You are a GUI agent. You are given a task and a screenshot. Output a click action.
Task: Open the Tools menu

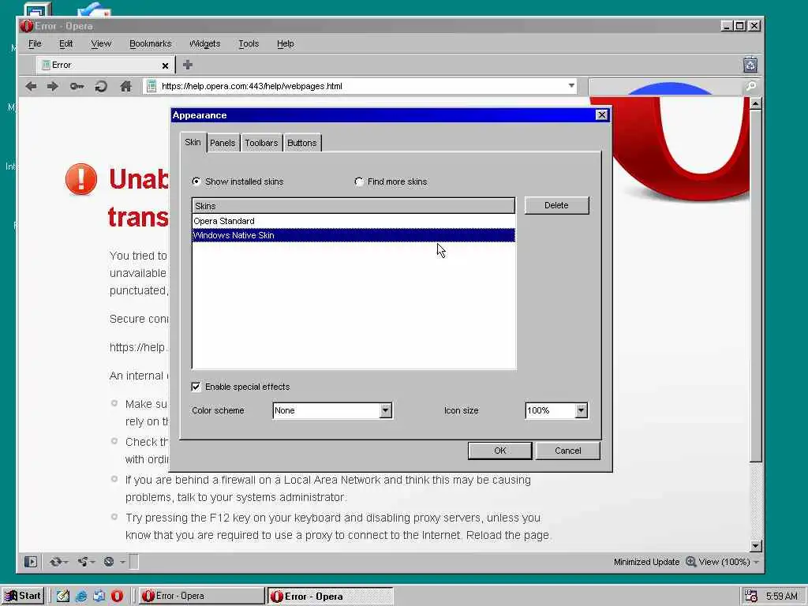click(x=249, y=44)
